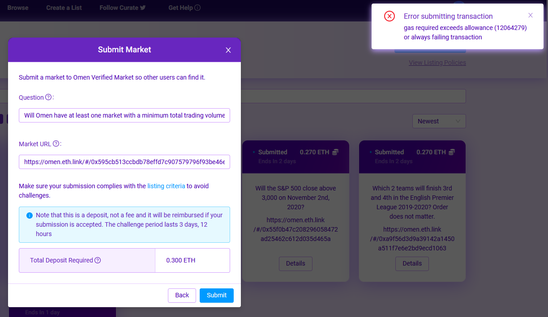
Task: Open Create a List from the navigation bar
Action: [64, 7]
